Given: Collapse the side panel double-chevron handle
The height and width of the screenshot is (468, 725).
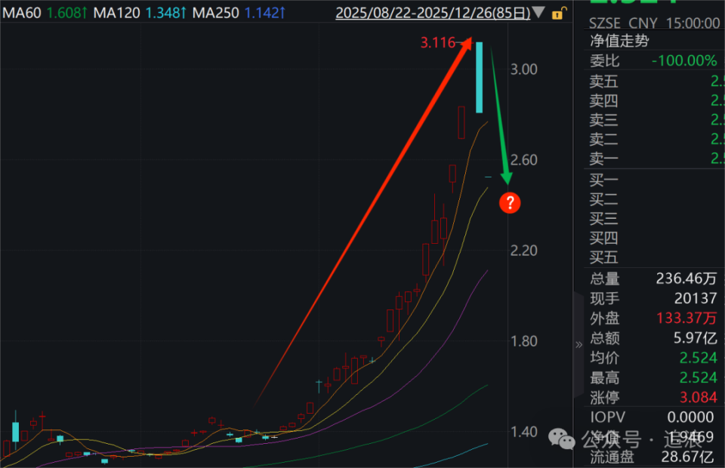Looking at the screenshot, I should (x=578, y=344).
